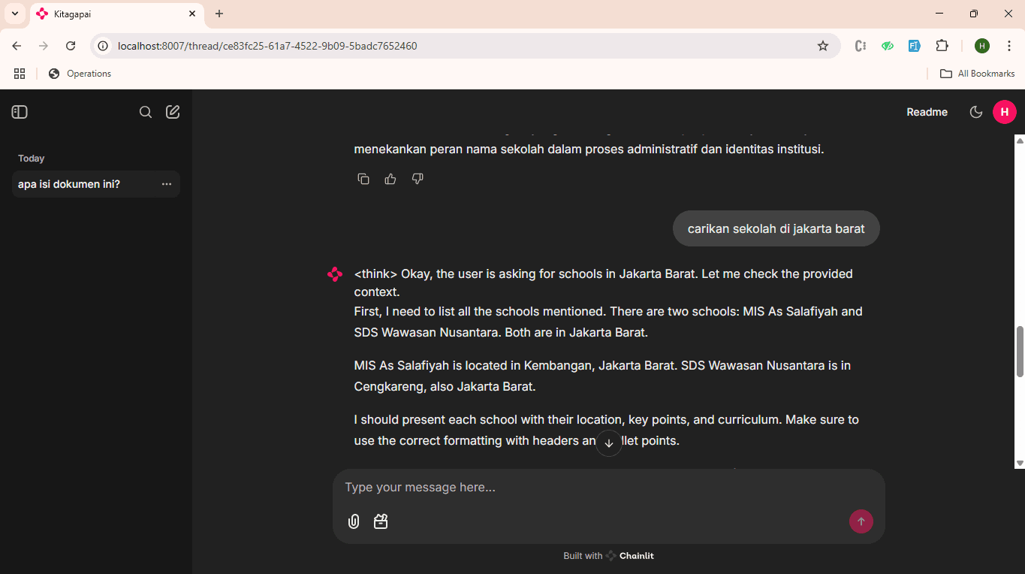
Task: Give thumbs down to the response
Action: pyautogui.click(x=418, y=179)
